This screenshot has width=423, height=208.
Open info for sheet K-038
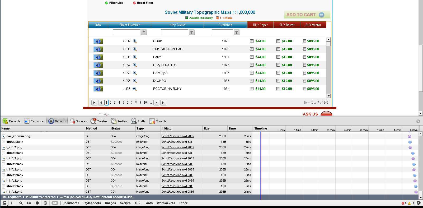click(x=98, y=49)
